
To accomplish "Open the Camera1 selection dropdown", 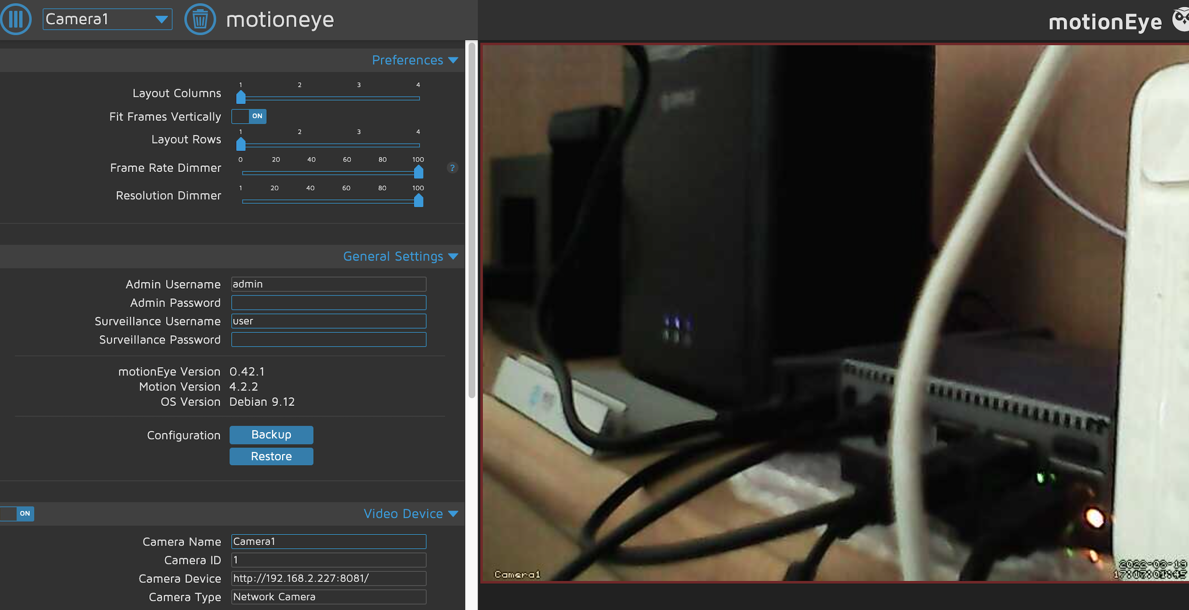I will 107,19.
